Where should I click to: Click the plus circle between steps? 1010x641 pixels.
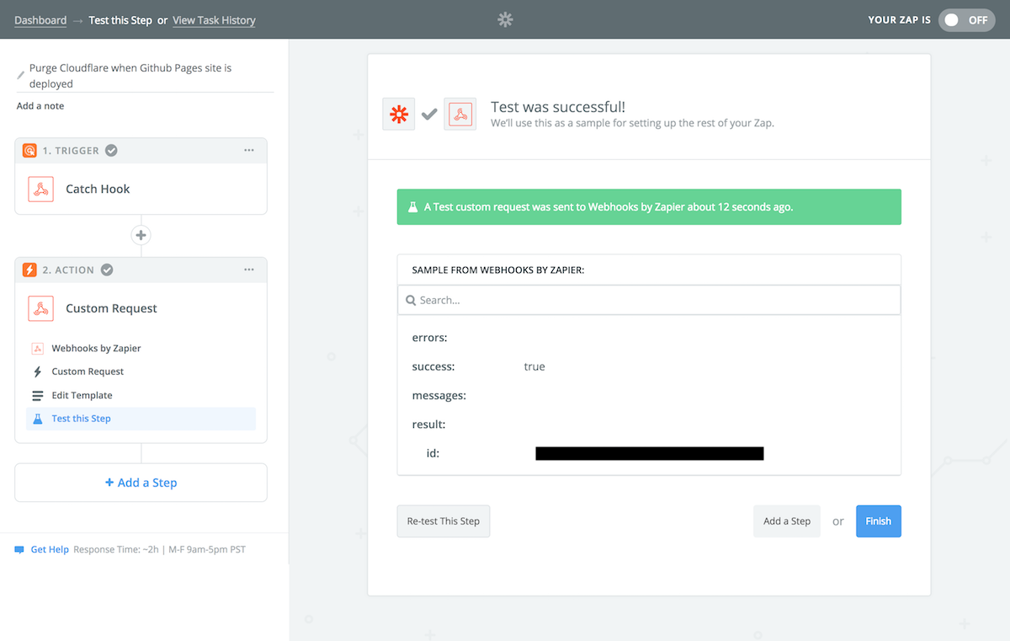tap(141, 236)
